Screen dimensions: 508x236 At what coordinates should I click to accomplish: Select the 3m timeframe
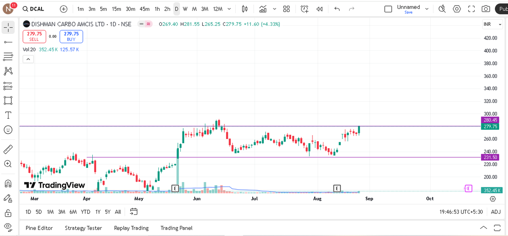click(92, 9)
